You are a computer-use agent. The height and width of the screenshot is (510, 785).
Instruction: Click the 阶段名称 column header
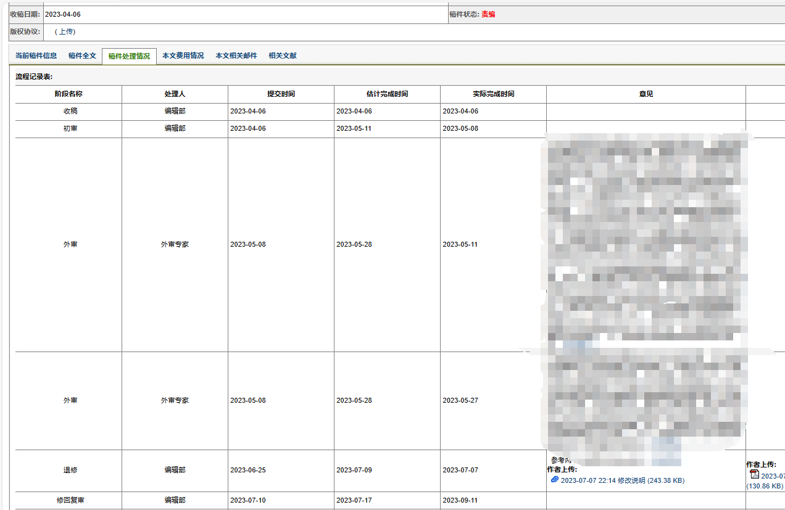tap(69, 94)
